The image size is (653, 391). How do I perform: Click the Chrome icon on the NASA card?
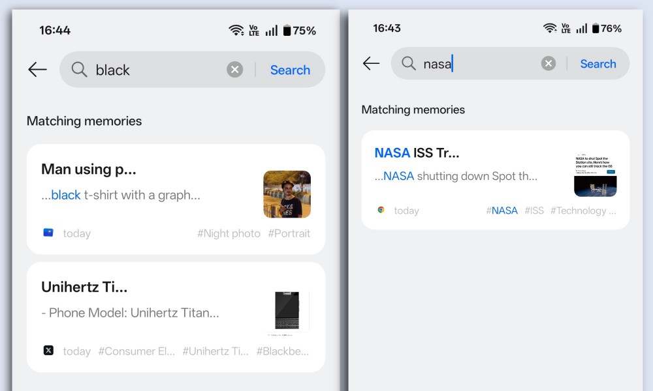coord(381,210)
